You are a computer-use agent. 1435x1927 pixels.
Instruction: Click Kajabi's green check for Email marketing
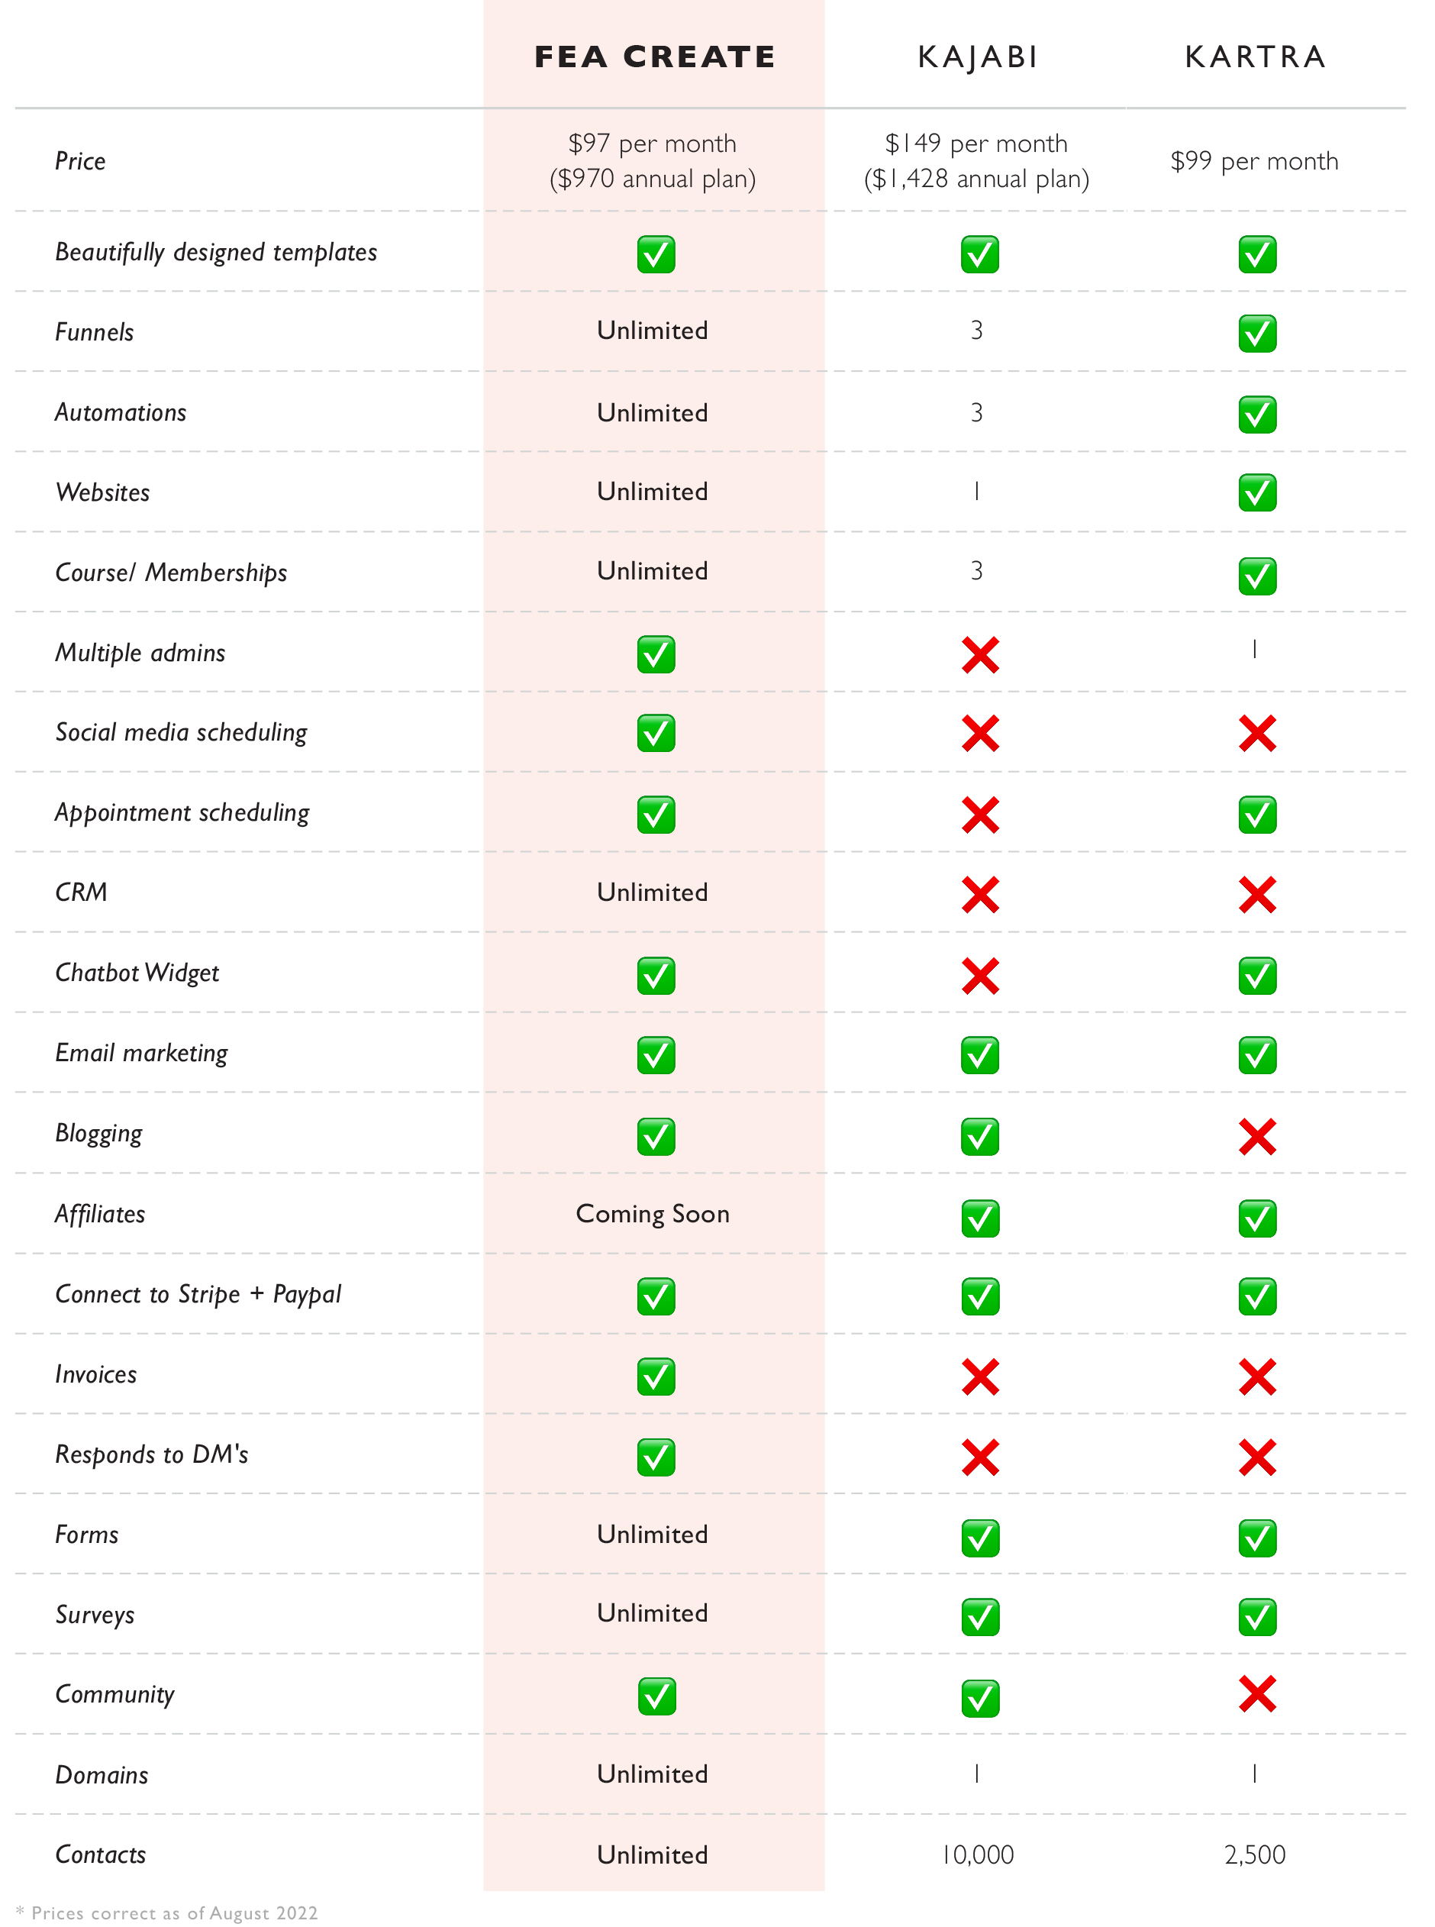point(980,1054)
